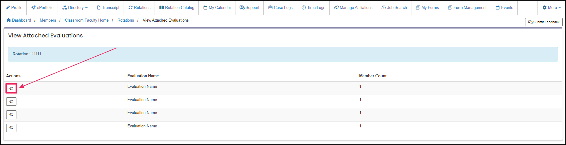
Task: Click the Member Count column header
Action: click(373, 76)
